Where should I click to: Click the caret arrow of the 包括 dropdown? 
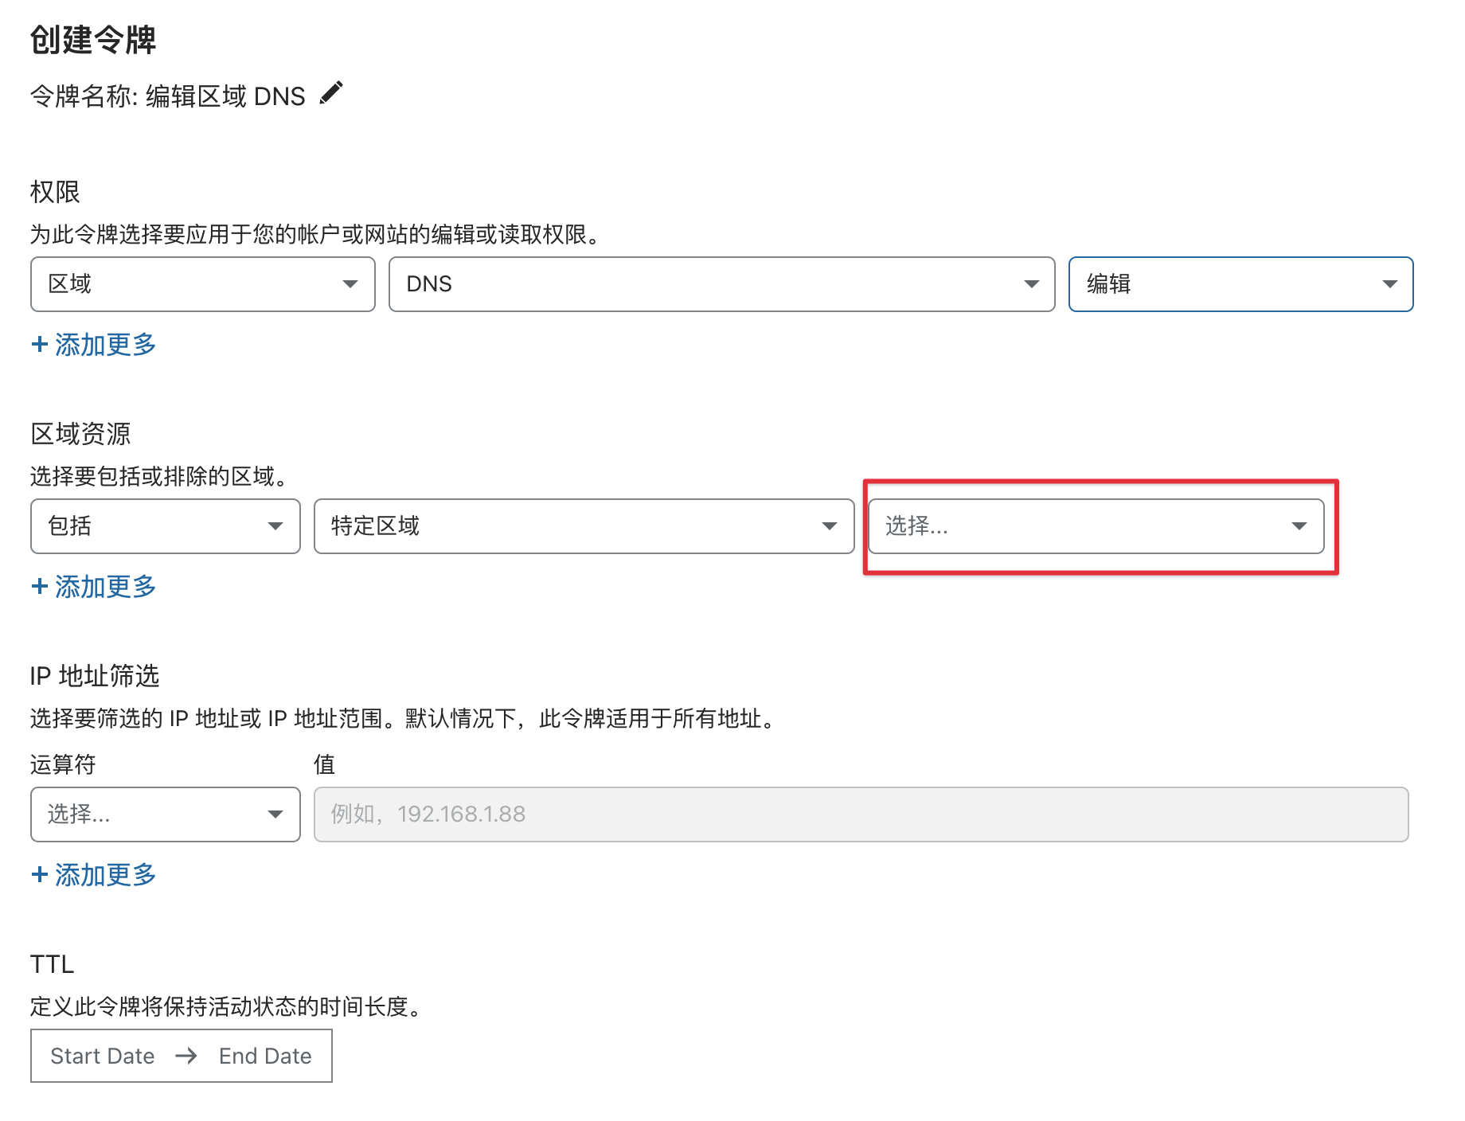[x=275, y=526]
